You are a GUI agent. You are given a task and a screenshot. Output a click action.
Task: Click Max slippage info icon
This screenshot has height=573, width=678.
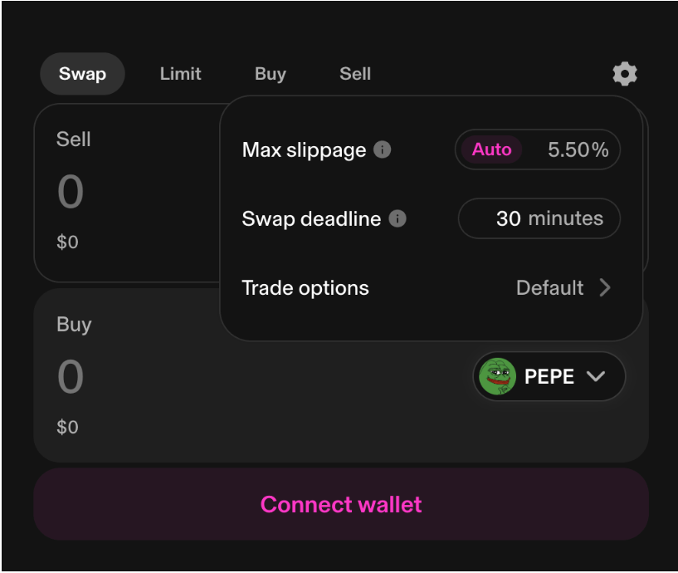382,149
